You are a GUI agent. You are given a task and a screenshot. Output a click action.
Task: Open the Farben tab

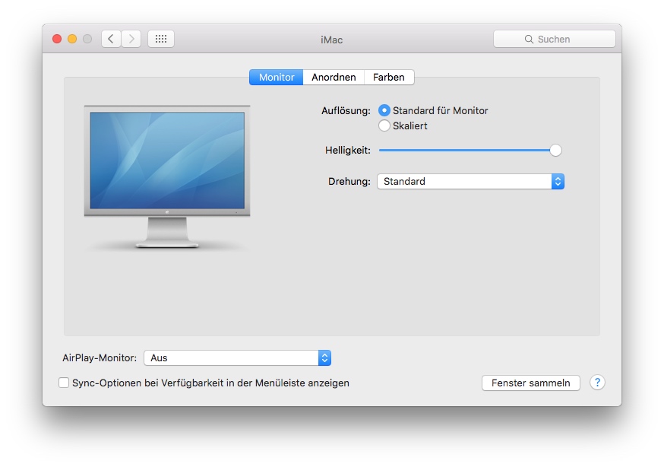[x=389, y=77]
